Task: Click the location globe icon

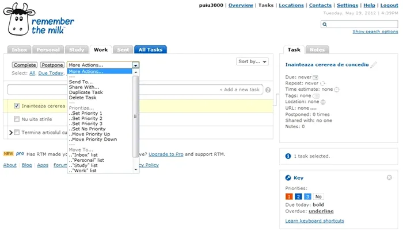Action: pyautogui.click(x=323, y=102)
